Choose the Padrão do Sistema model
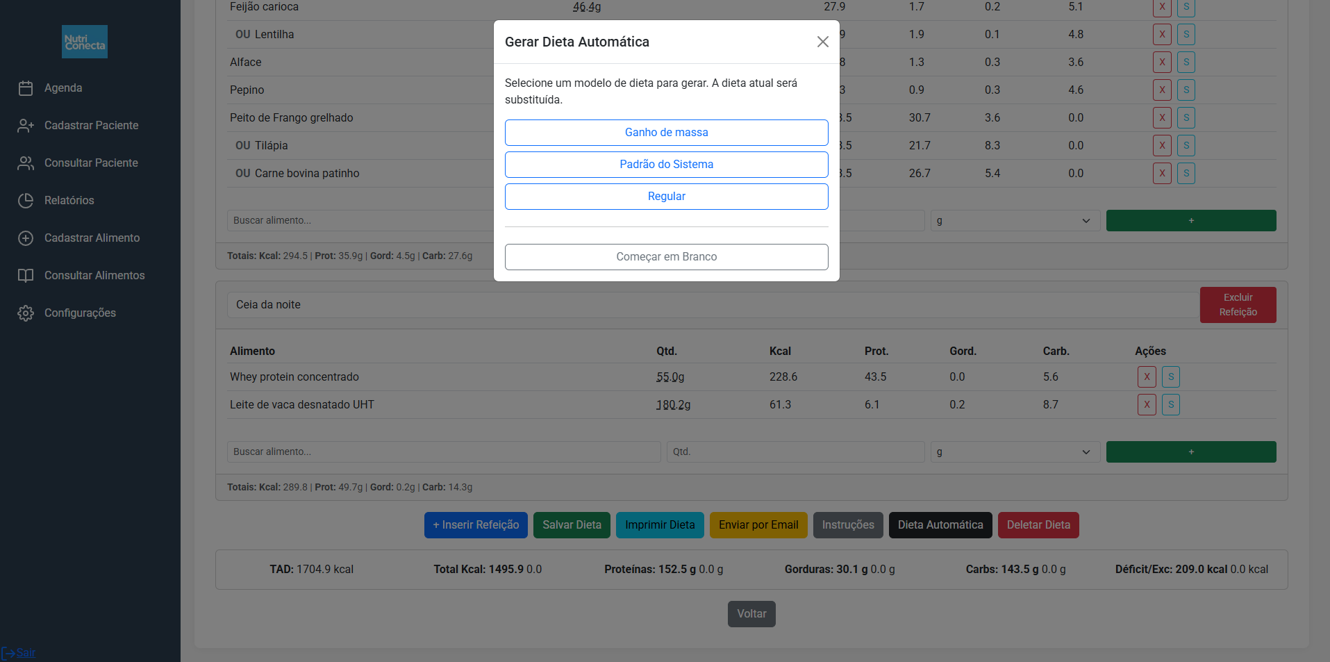This screenshot has width=1330, height=662. point(666,165)
